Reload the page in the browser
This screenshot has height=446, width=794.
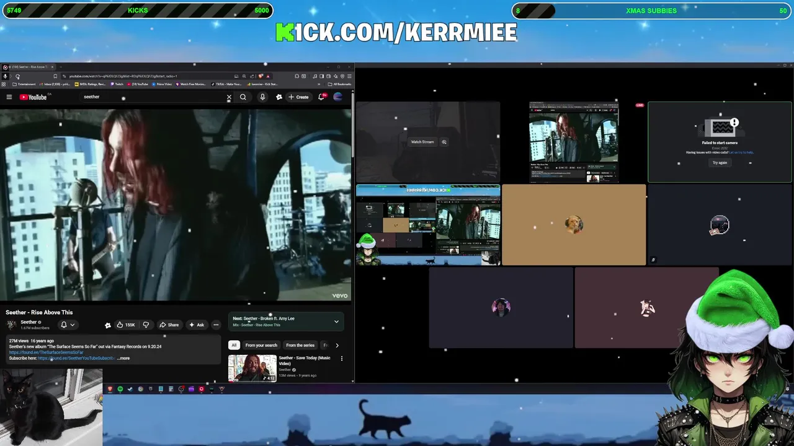click(x=17, y=76)
